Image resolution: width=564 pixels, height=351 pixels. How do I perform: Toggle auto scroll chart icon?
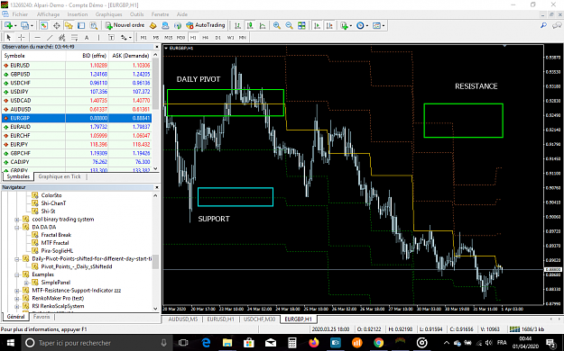(x=317, y=25)
